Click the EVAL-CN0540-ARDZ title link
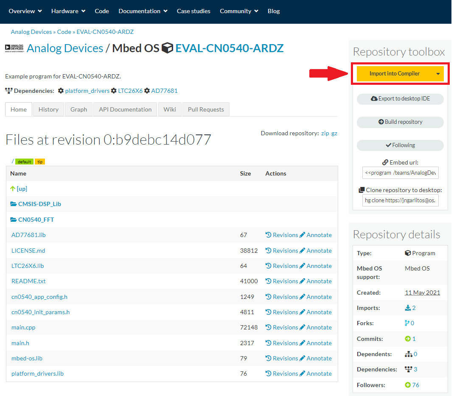This screenshot has height=396, width=454. (x=229, y=48)
